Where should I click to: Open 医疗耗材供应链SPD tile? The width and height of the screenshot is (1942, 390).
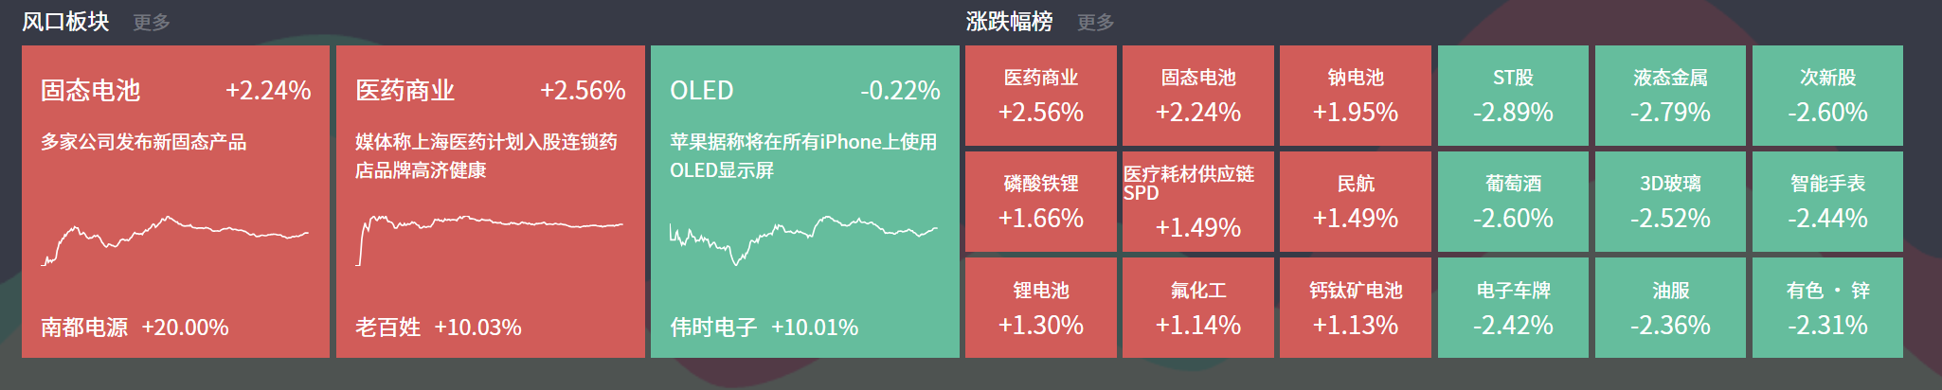[1197, 202]
